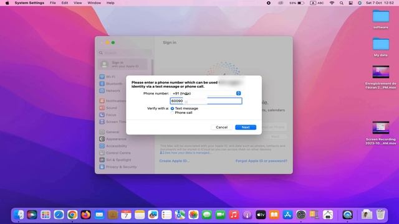Open the Edit menu
399x224 pixels.
point(65,3)
